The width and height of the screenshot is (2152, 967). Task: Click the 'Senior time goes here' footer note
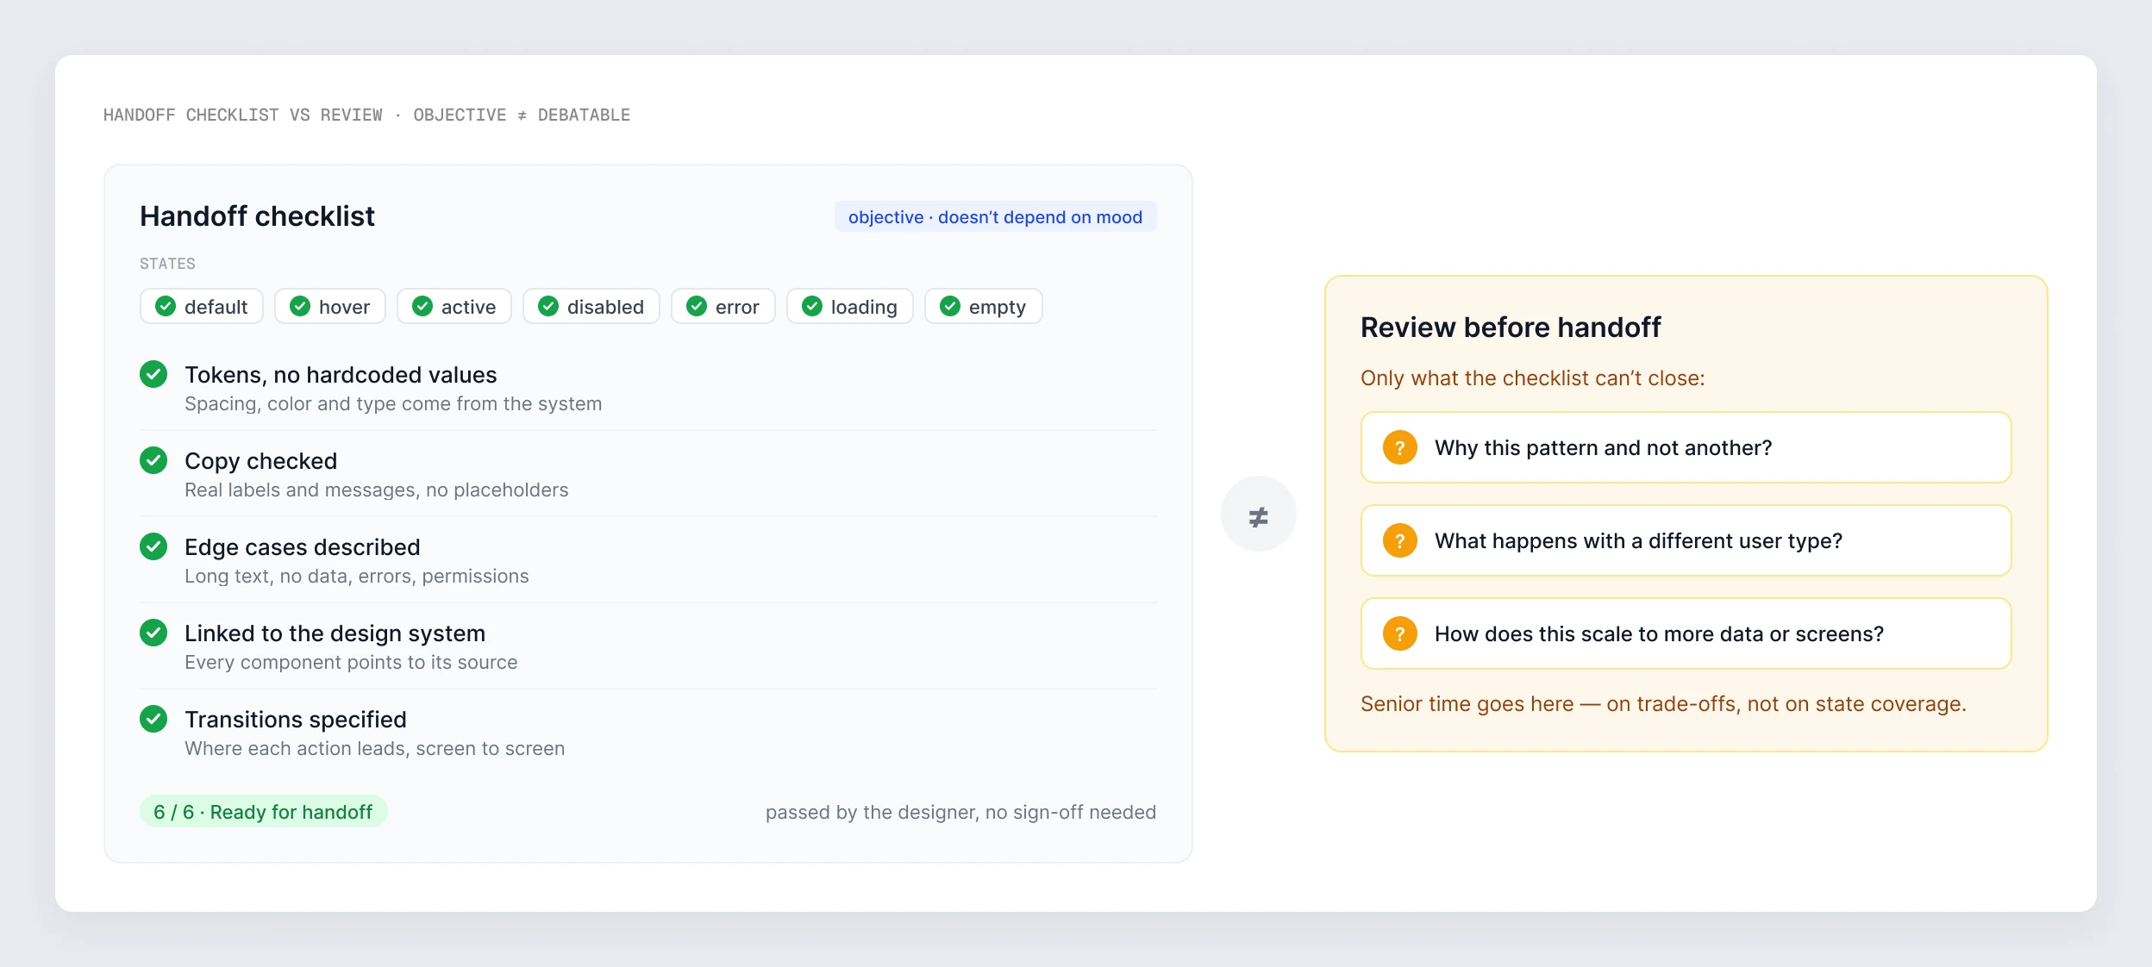click(x=1663, y=704)
